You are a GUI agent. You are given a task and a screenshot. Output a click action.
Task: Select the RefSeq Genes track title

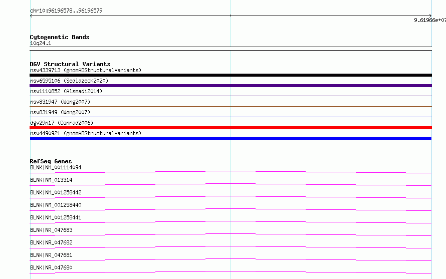click(x=51, y=161)
